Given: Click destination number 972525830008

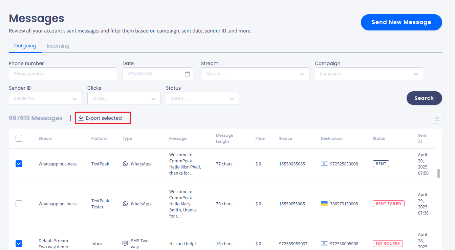Looking at the screenshot, I should point(344,164).
